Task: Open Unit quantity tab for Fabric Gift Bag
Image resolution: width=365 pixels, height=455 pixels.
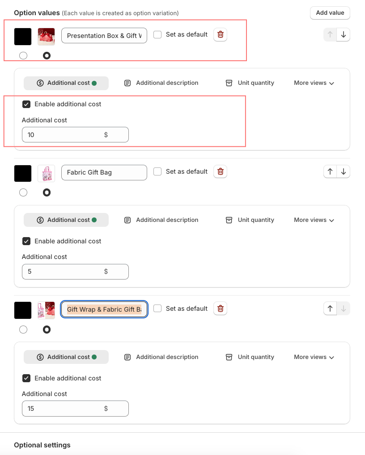Action: coord(250,220)
